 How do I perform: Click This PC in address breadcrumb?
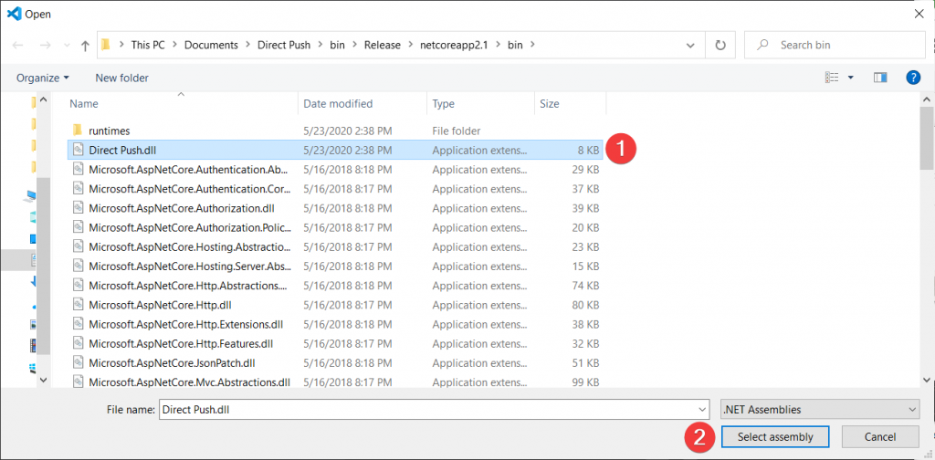pos(148,46)
